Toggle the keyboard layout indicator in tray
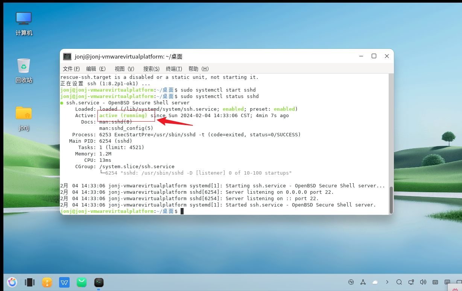462x291 pixels. 435,282
